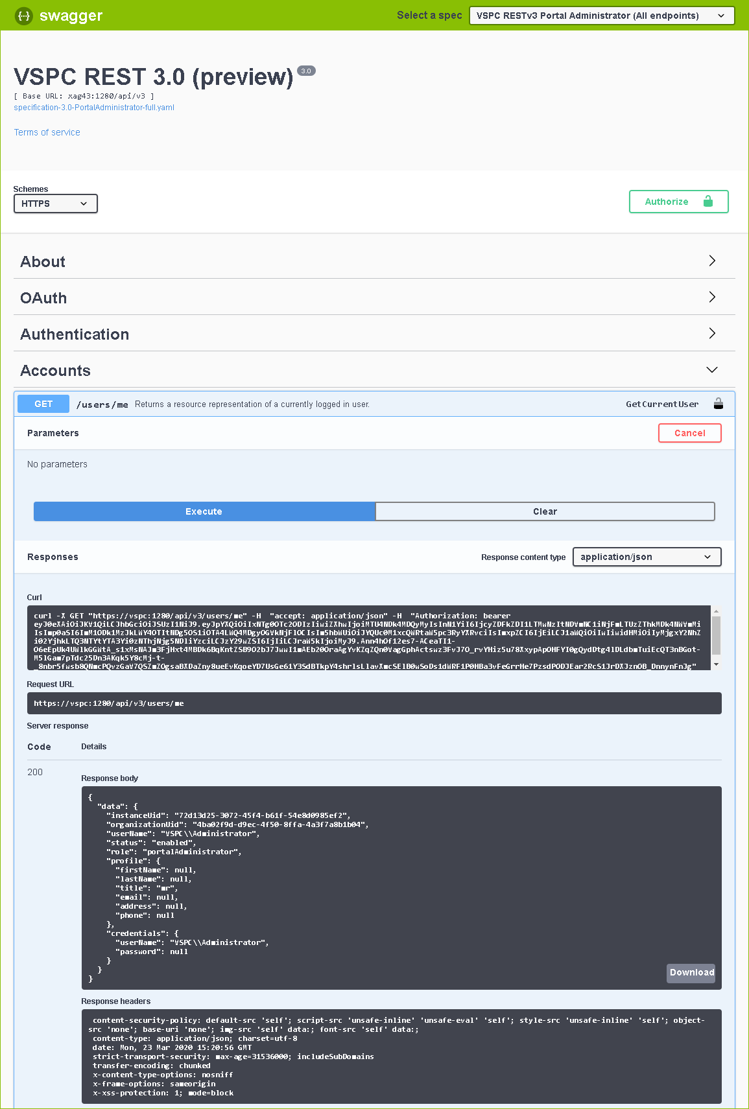Click the curl scrollbar up arrow
Image resolution: width=749 pixels, height=1109 pixels.
pyautogui.click(x=716, y=611)
